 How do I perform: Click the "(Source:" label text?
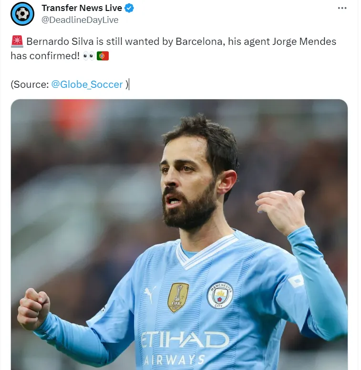click(30, 85)
